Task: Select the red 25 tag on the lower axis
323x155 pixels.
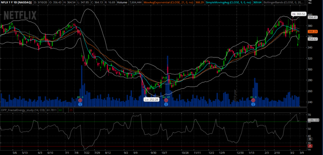Action: (x=310, y=146)
